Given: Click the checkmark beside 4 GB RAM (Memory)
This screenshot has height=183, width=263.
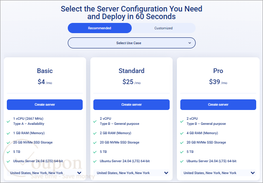Looking at the screenshot, I should pyautogui.click(x=182, y=133).
